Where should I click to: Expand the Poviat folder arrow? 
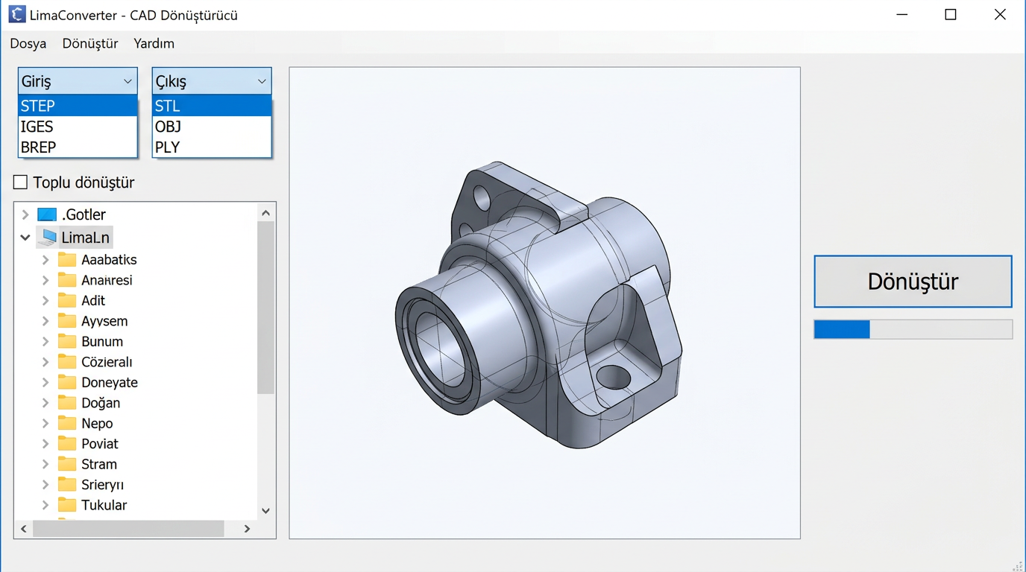point(45,444)
